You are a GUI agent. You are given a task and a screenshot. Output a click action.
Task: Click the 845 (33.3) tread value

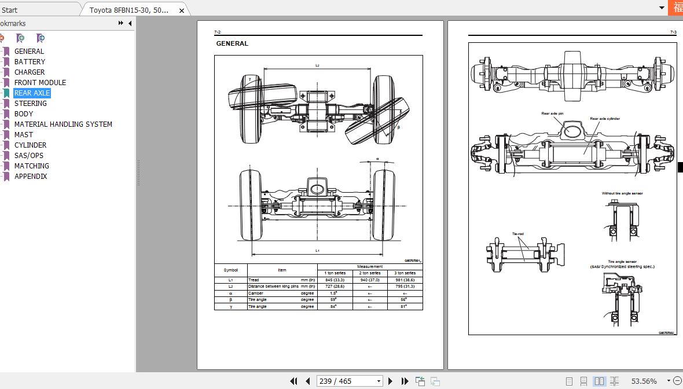click(335, 280)
